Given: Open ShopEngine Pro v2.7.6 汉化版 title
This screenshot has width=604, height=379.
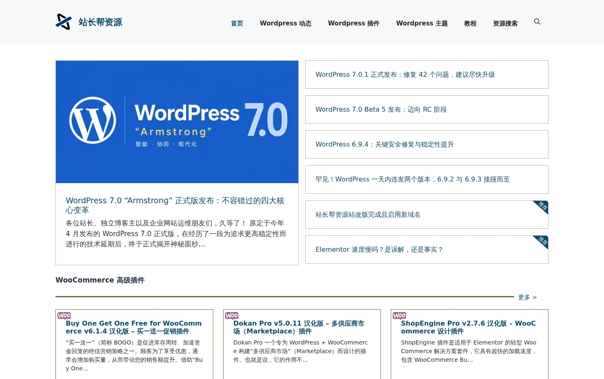Looking at the screenshot, I should (468, 327).
